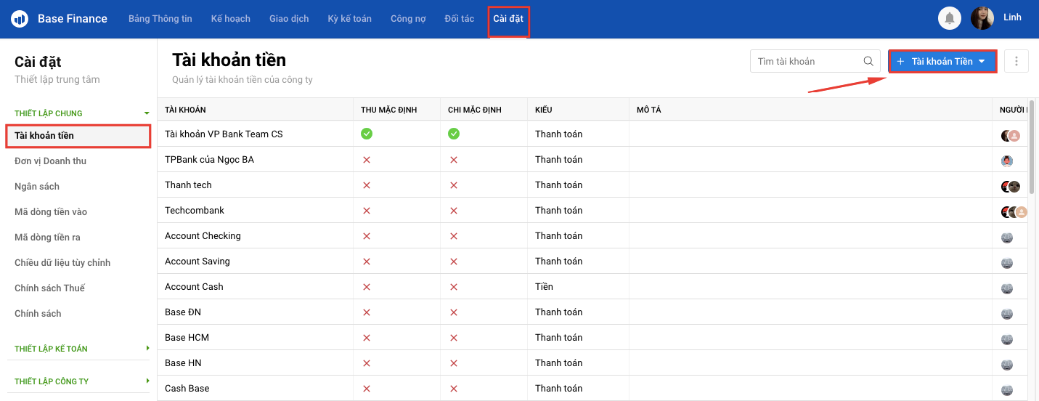Open Chính sách sidebar item
Viewport: 1039px width, 401px height.
[38, 314]
